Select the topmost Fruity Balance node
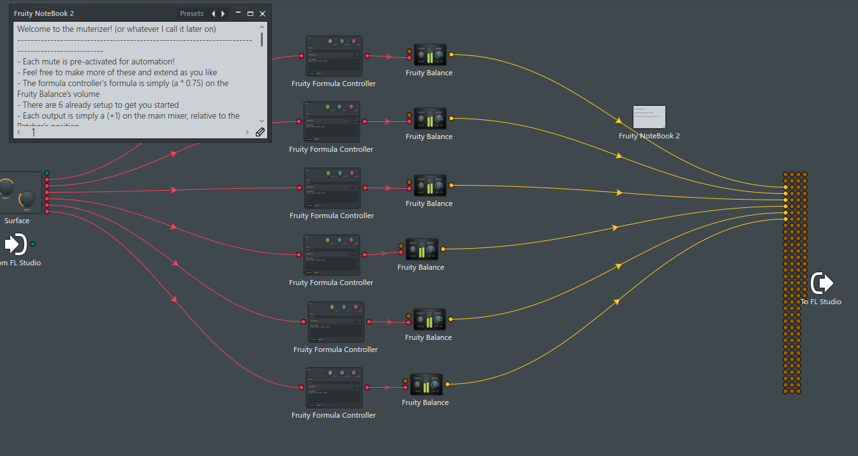The height and width of the screenshot is (456, 858). pyautogui.click(x=429, y=55)
